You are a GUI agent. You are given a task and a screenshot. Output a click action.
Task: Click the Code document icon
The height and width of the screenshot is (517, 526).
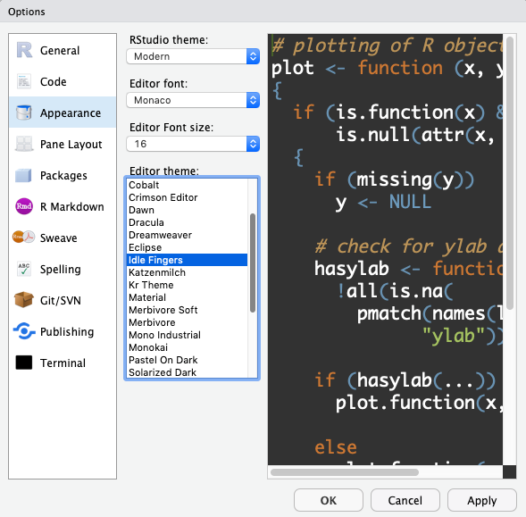coord(24,81)
